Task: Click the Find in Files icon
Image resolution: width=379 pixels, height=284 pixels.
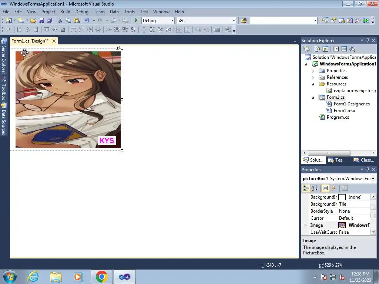Action: pyautogui.click(x=244, y=21)
